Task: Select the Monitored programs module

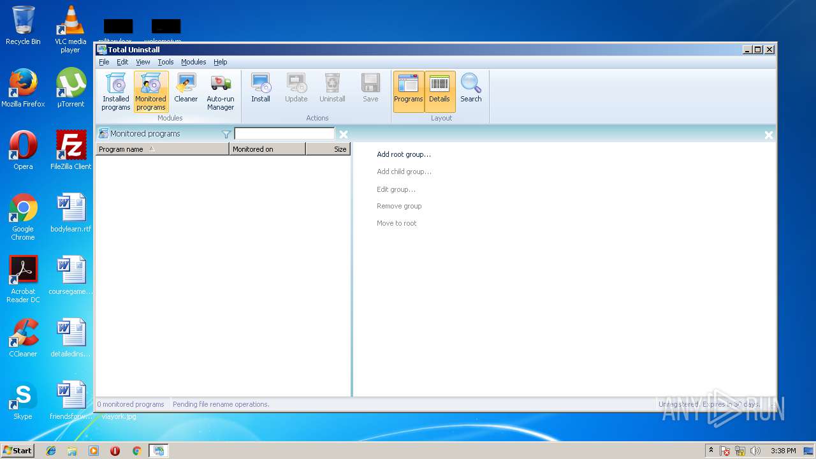Action: (151, 92)
